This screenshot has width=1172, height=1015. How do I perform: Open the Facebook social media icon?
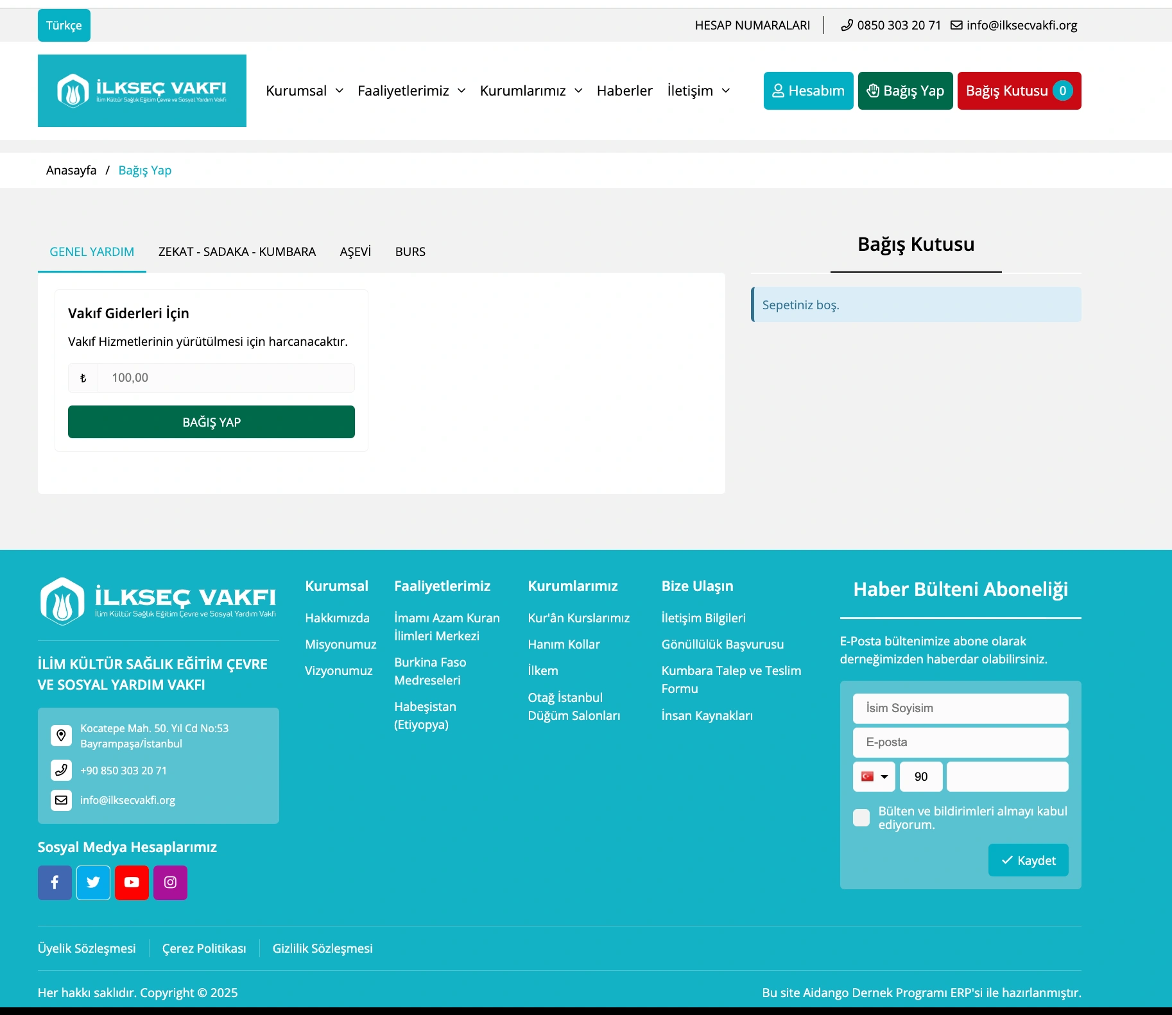[x=55, y=882]
